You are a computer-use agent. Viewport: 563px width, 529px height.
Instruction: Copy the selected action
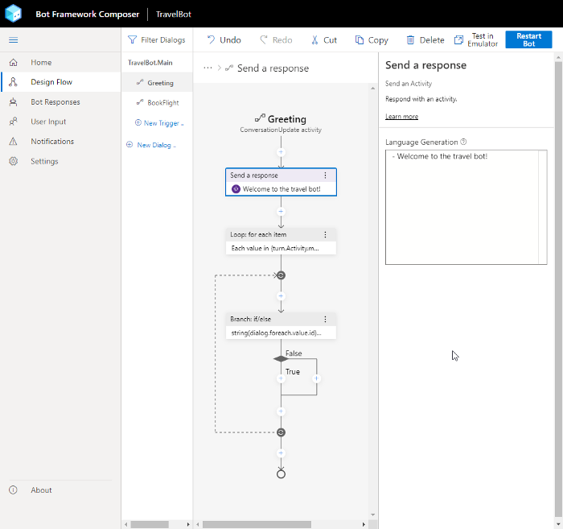point(372,40)
